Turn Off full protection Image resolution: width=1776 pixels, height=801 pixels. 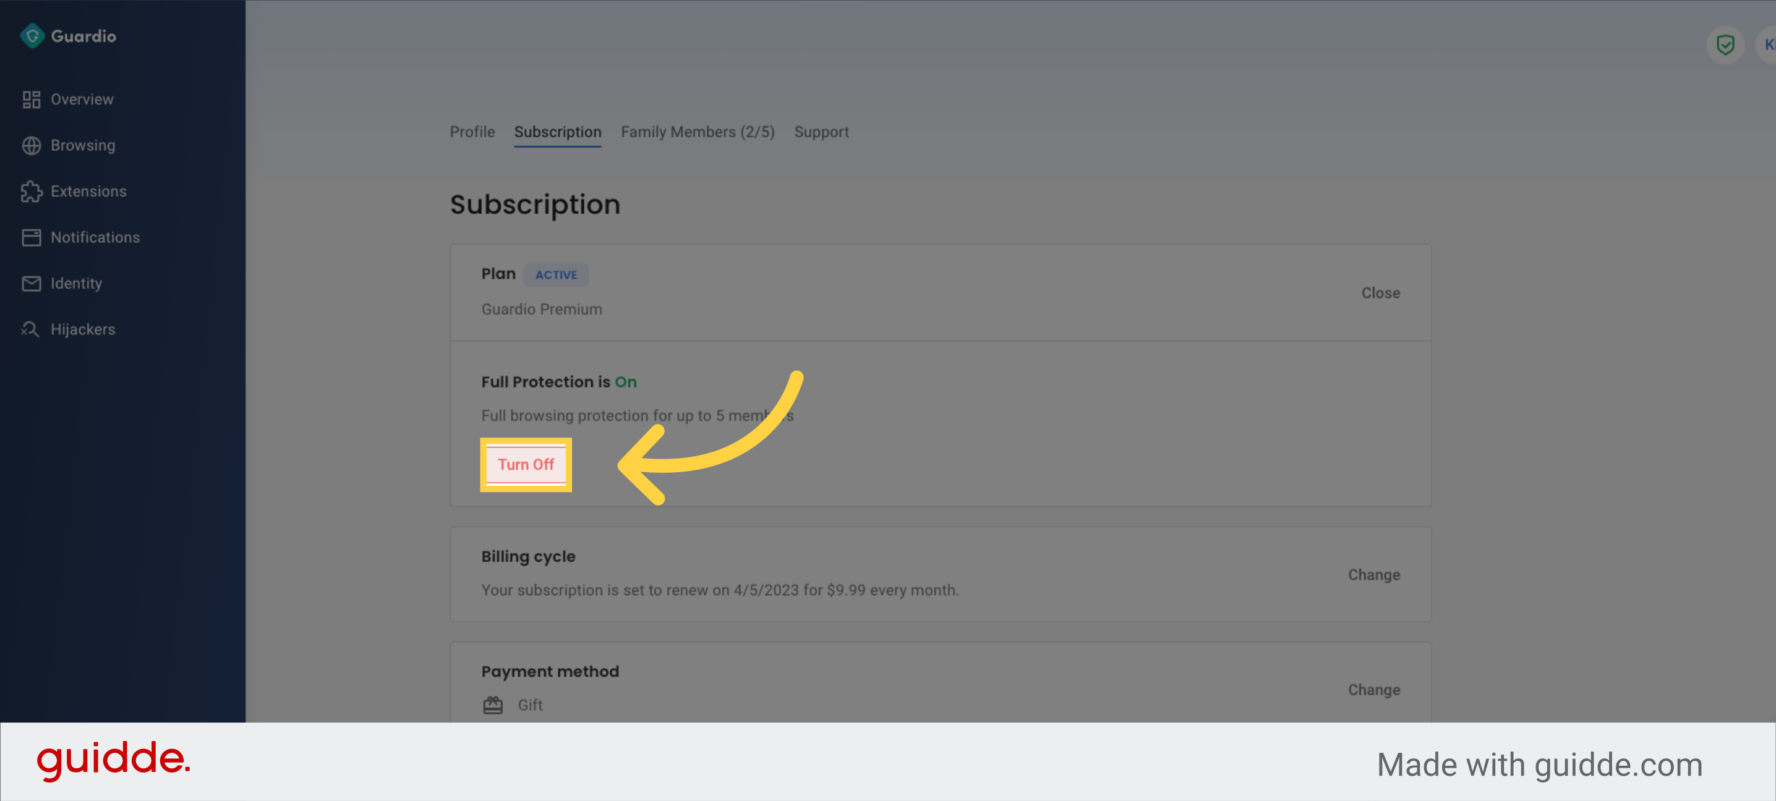[x=526, y=465]
